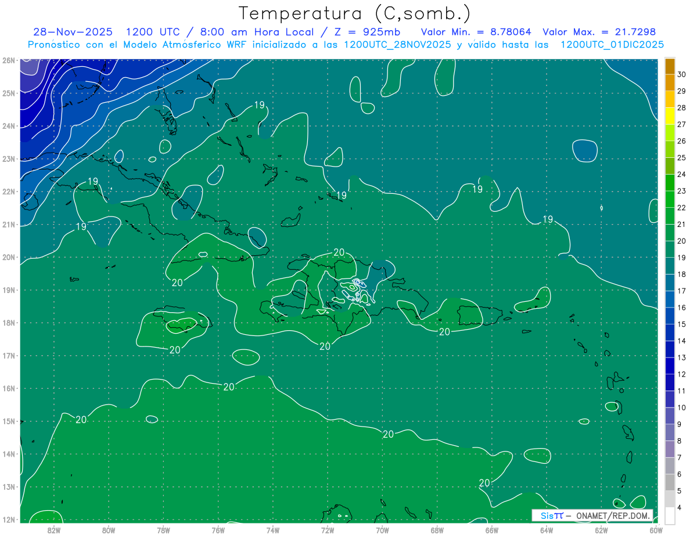This screenshot has width=697, height=538.
Task: Click the white legend swatch below 4
Action: 670,515
